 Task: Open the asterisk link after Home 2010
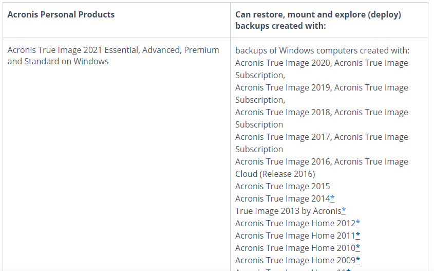tap(358, 248)
